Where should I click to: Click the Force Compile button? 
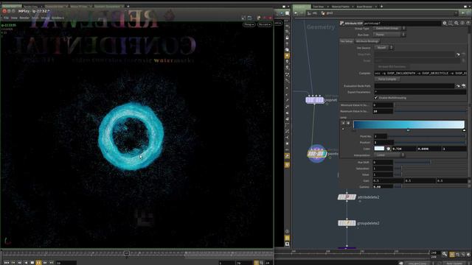point(387,79)
